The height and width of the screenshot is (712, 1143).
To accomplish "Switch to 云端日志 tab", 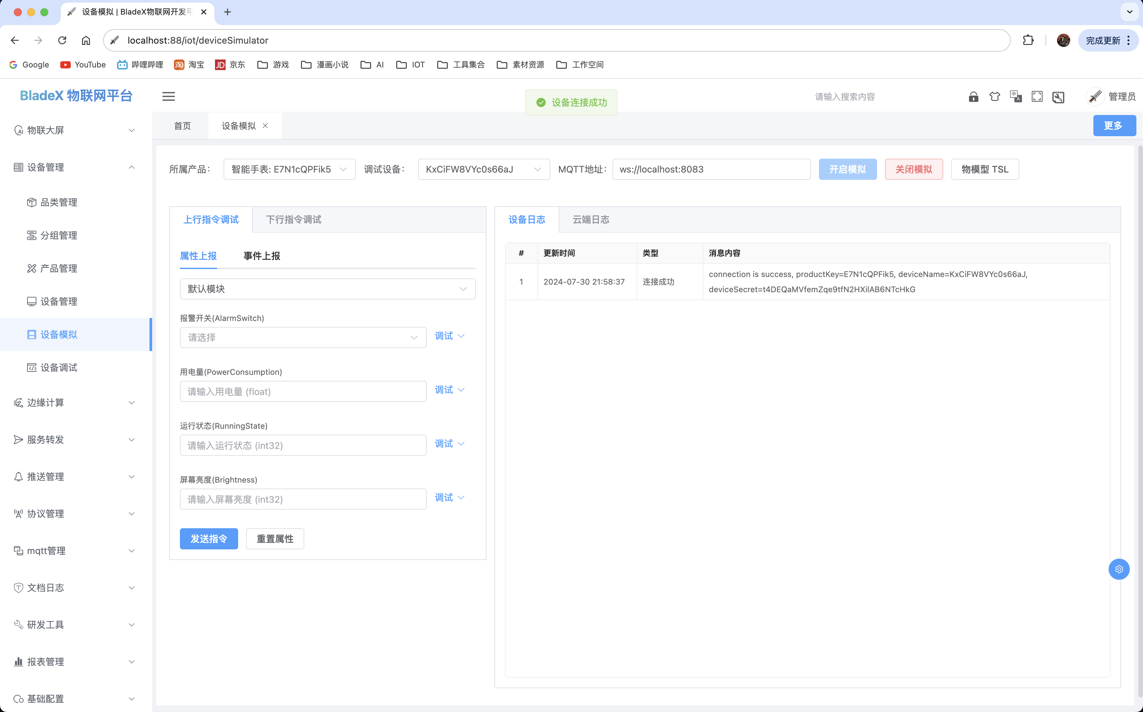I will point(591,220).
